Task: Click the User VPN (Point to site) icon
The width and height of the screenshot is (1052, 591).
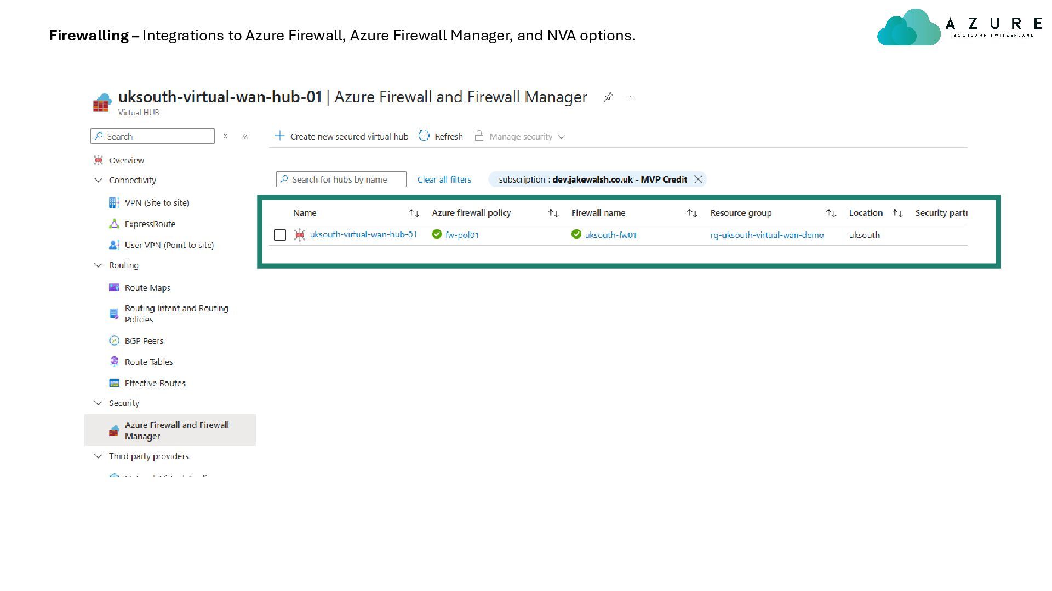Action: click(x=114, y=245)
